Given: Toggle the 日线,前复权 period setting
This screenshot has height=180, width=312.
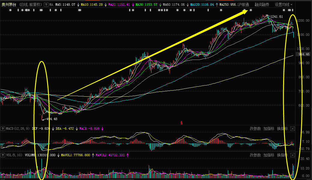Looking at the screenshot, I should tap(31, 5).
